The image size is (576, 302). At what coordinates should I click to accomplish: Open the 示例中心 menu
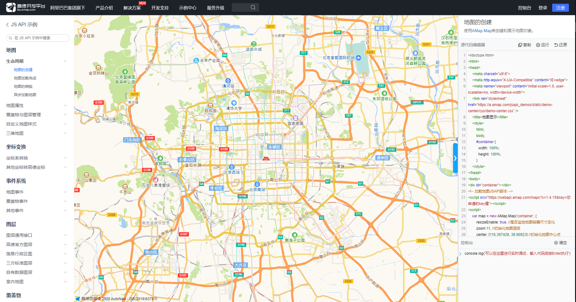[188, 8]
